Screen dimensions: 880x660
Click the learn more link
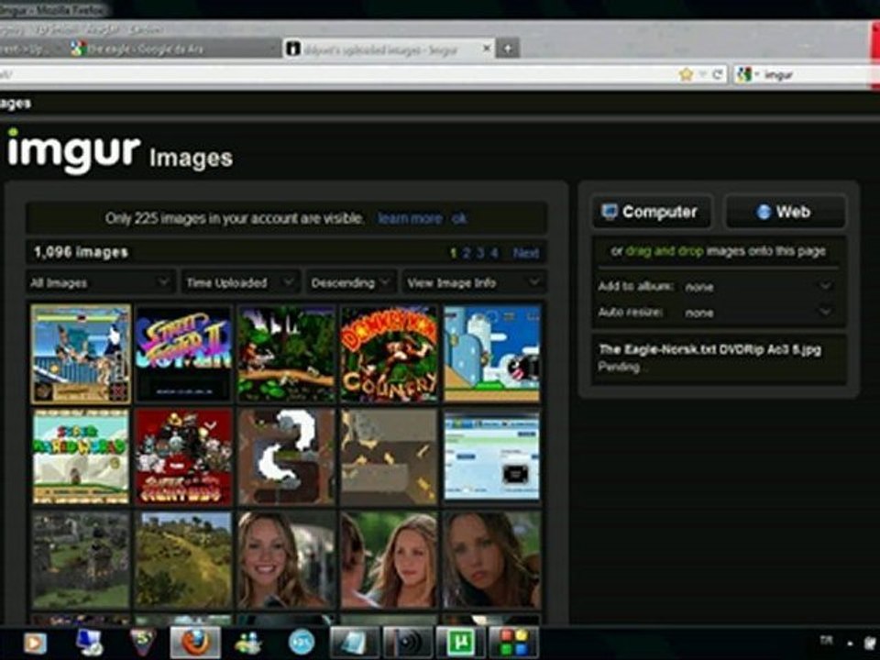pyautogui.click(x=410, y=218)
